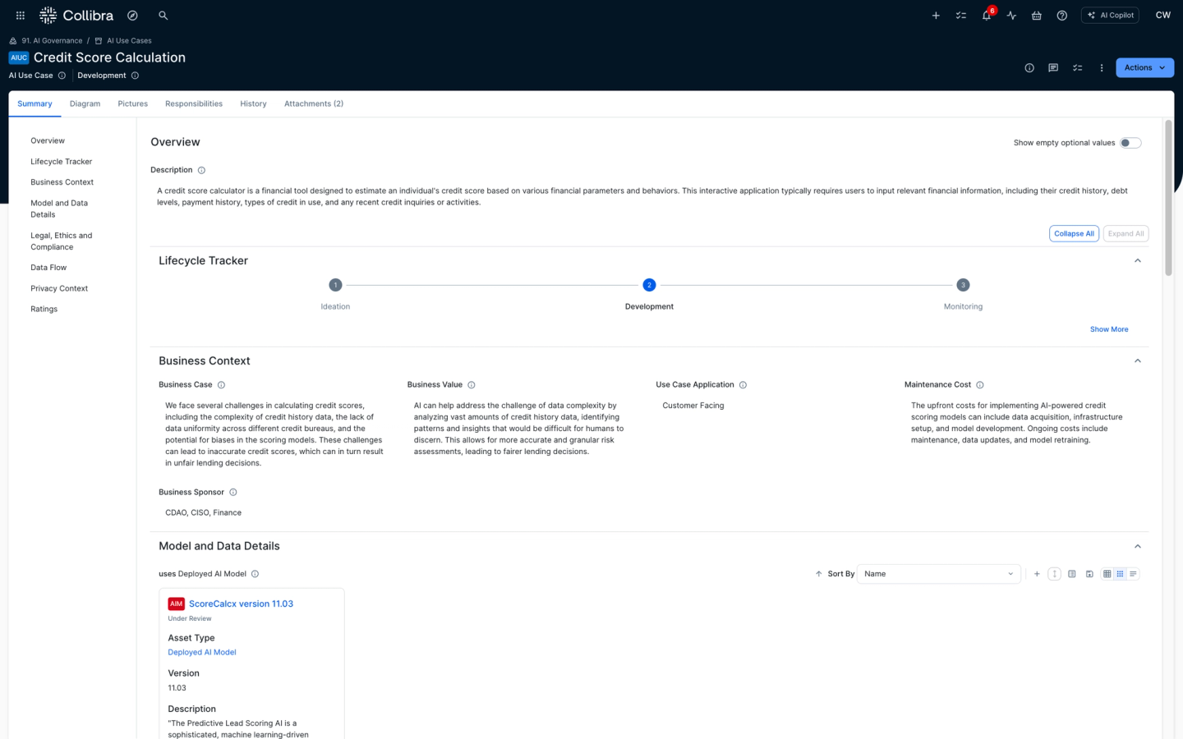Image resolution: width=1183 pixels, height=739 pixels.
Task: Switch to table view for Deployed AI Model
Action: (x=1107, y=574)
